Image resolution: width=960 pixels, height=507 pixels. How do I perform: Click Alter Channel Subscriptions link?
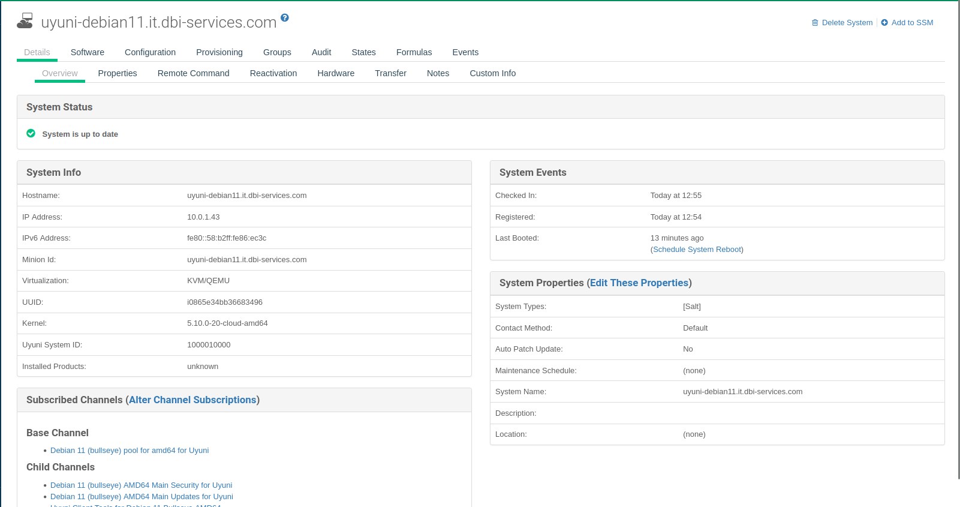click(x=192, y=400)
